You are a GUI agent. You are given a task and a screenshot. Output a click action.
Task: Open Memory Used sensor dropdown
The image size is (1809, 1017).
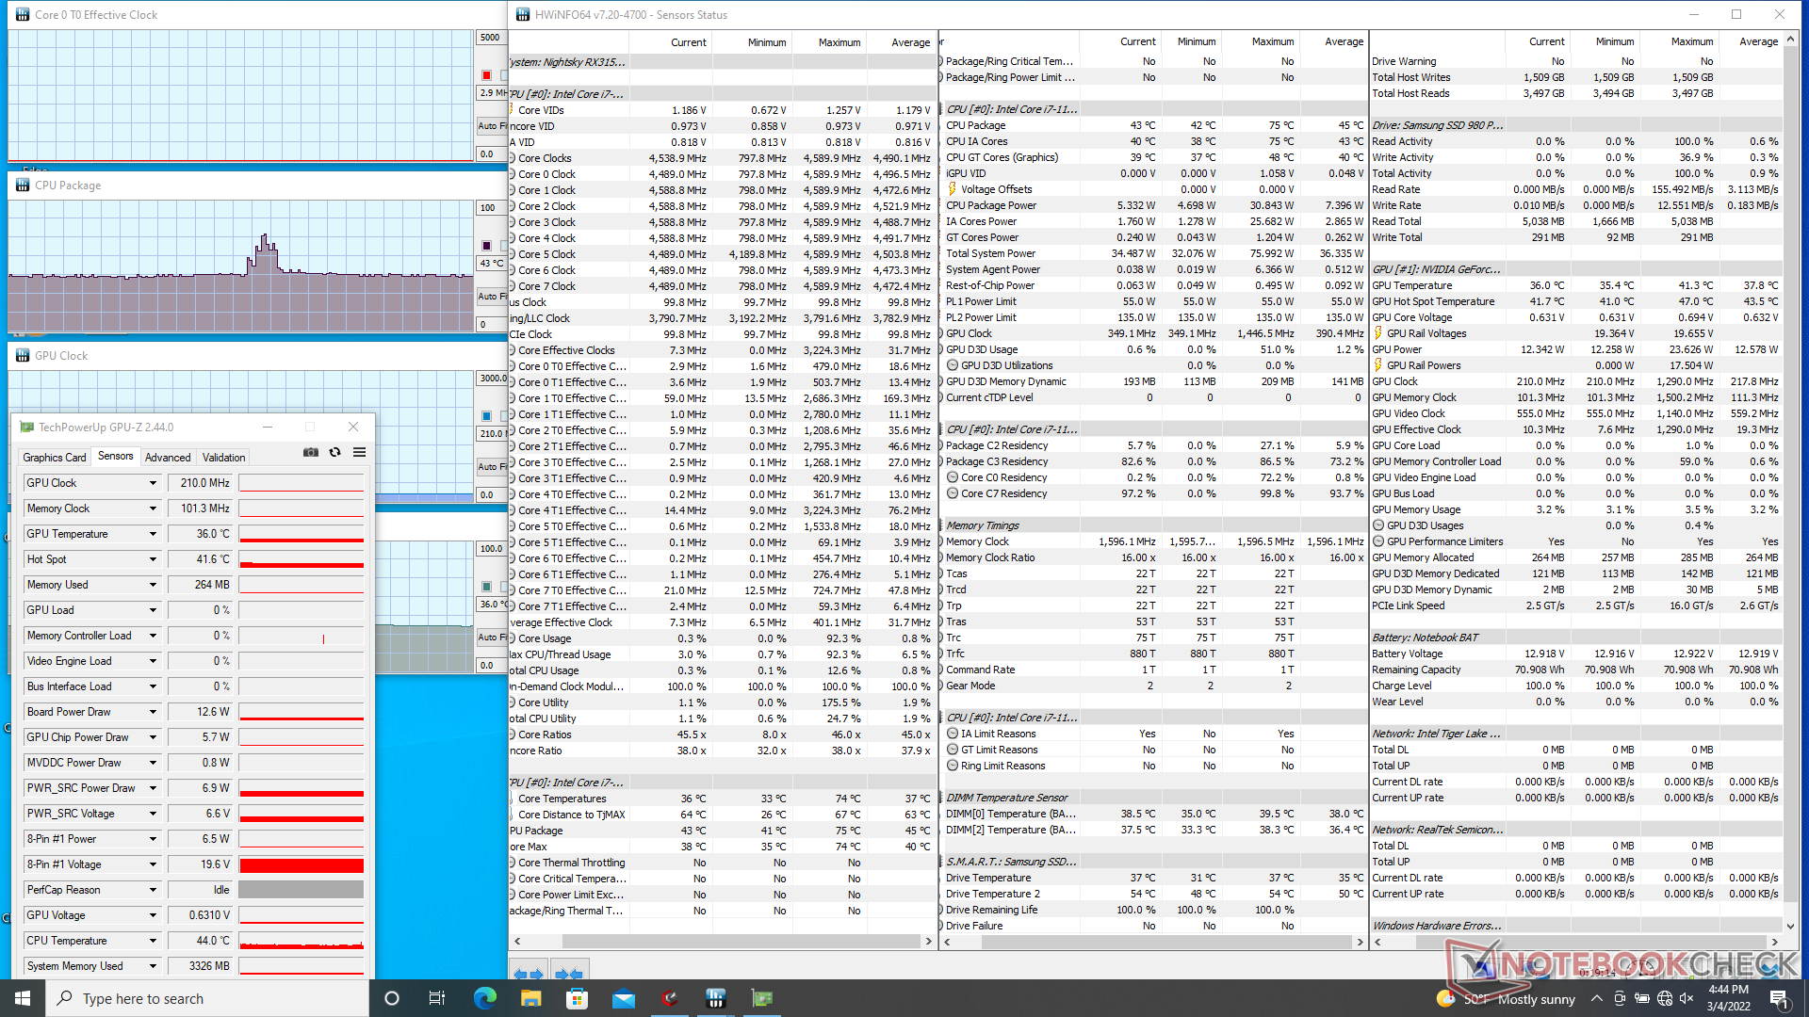coord(153,585)
